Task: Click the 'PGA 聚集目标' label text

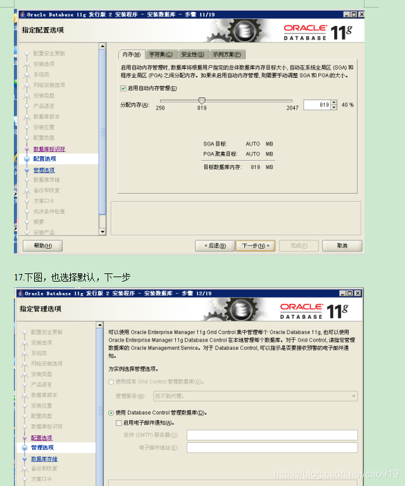Action: 220,154
